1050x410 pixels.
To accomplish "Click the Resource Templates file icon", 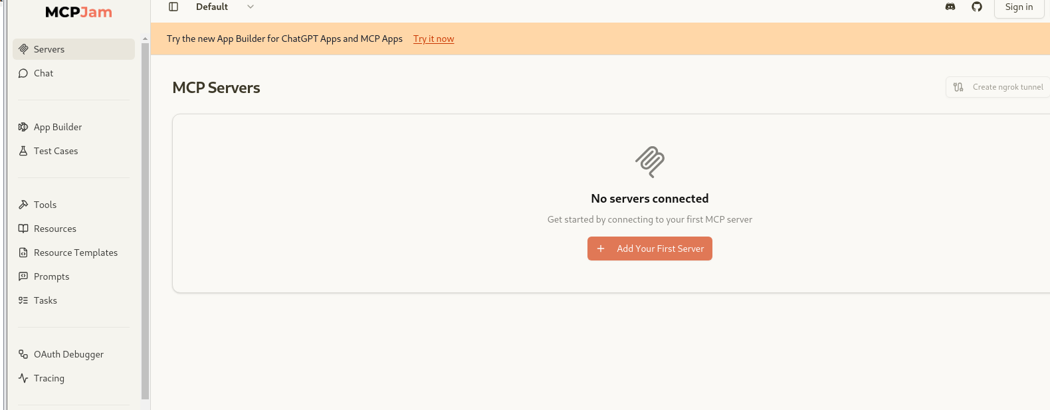I will (23, 253).
